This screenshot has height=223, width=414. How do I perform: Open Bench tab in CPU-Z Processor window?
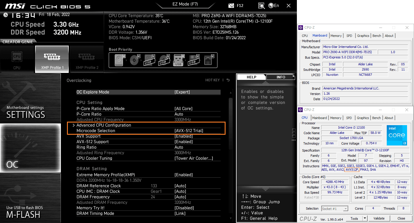click(377, 118)
